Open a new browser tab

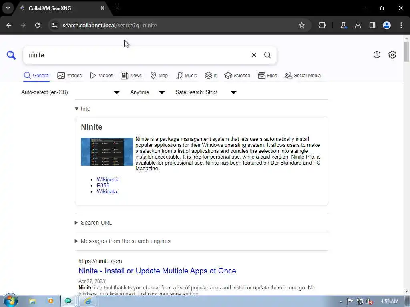[117, 8]
